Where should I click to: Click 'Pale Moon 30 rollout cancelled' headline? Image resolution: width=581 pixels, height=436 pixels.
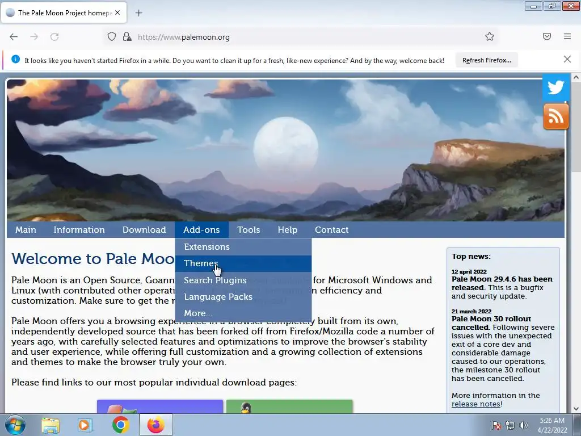pos(491,323)
